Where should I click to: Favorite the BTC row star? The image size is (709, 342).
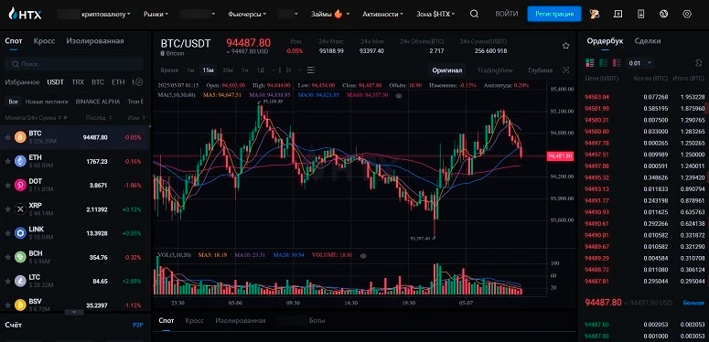click(x=7, y=137)
